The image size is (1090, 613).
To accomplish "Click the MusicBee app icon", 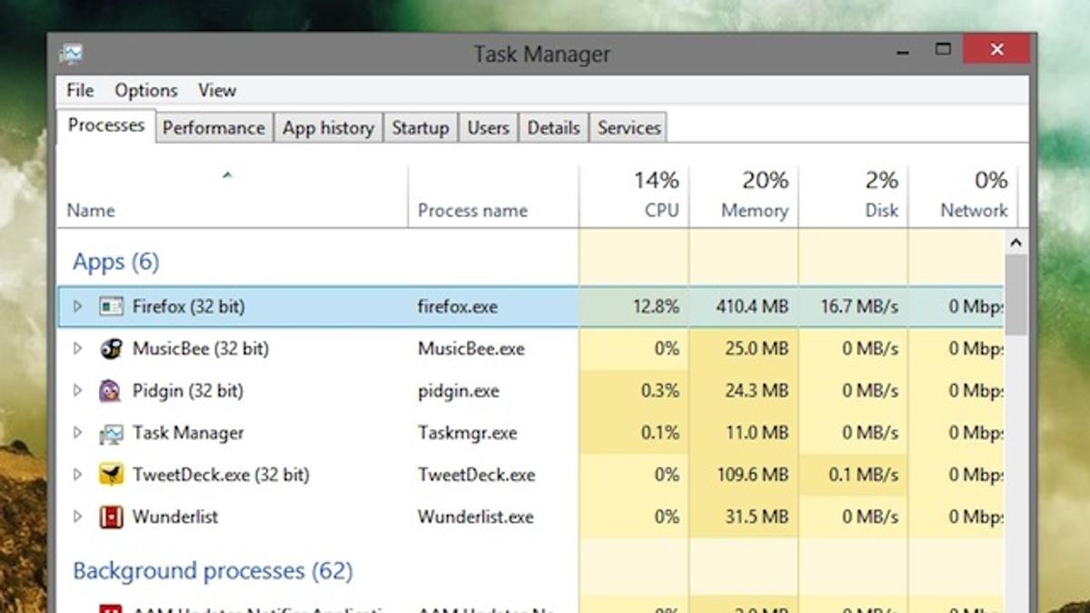I will (x=111, y=349).
